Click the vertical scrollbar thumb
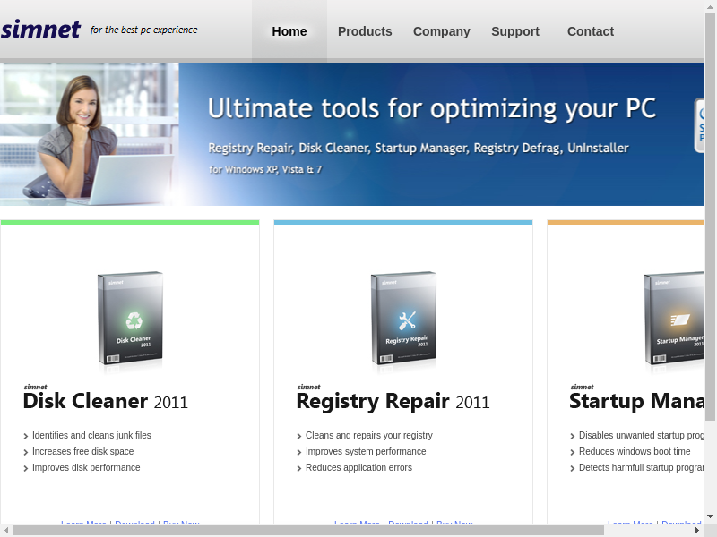The height and width of the screenshot is (537, 717). 710,215
